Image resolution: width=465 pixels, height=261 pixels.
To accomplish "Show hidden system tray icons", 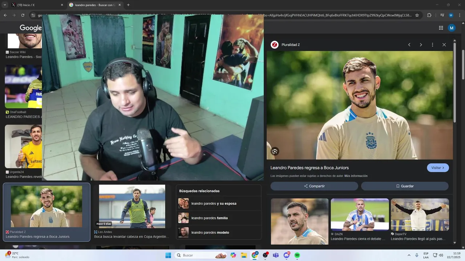I will [409, 255].
